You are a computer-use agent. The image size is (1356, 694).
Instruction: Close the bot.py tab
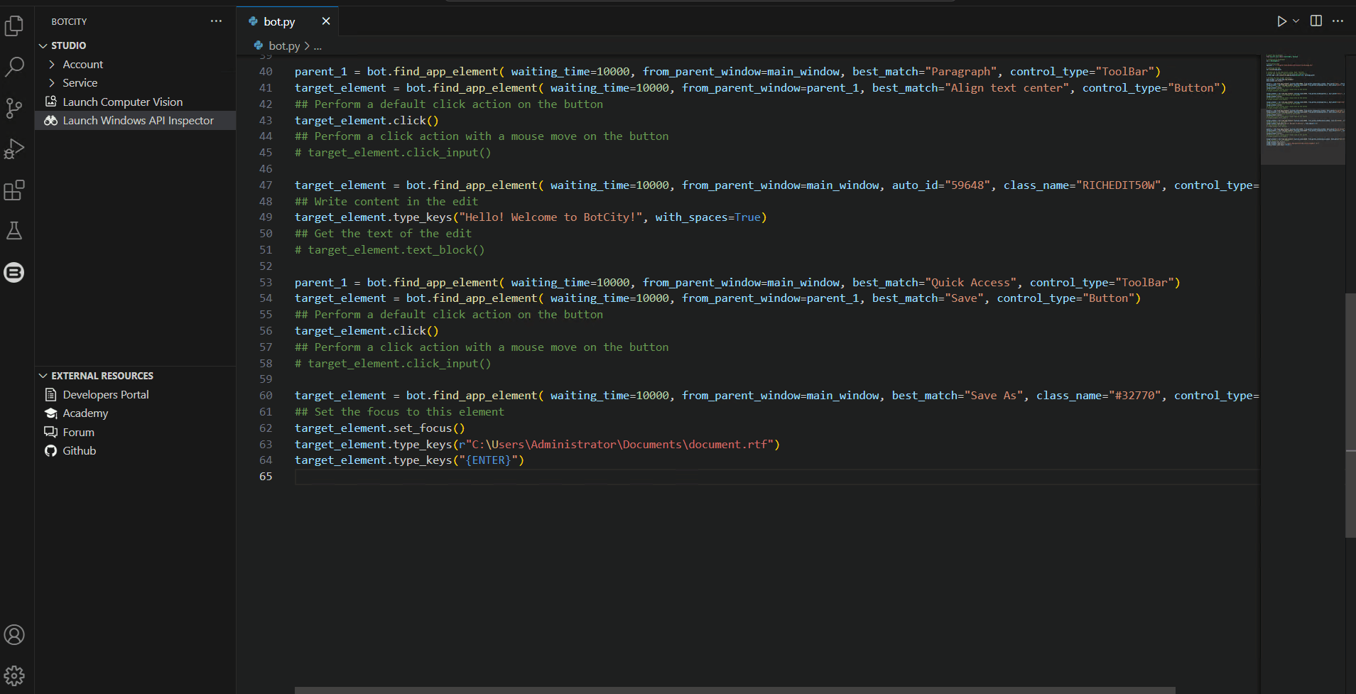tap(326, 21)
